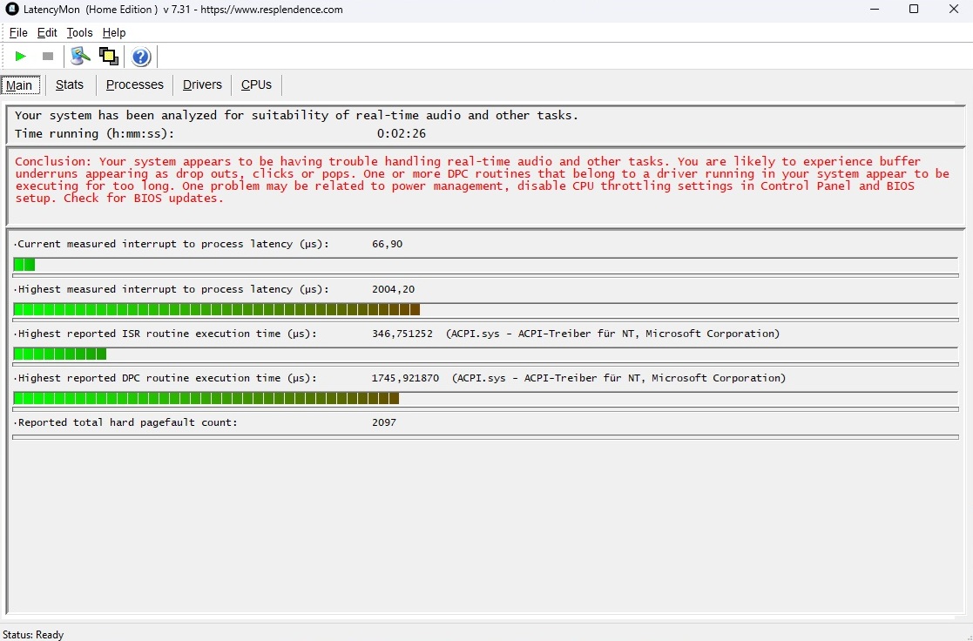This screenshot has height=641, width=973.
Task: Open the Help menu
Action: (x=114, y=32)
